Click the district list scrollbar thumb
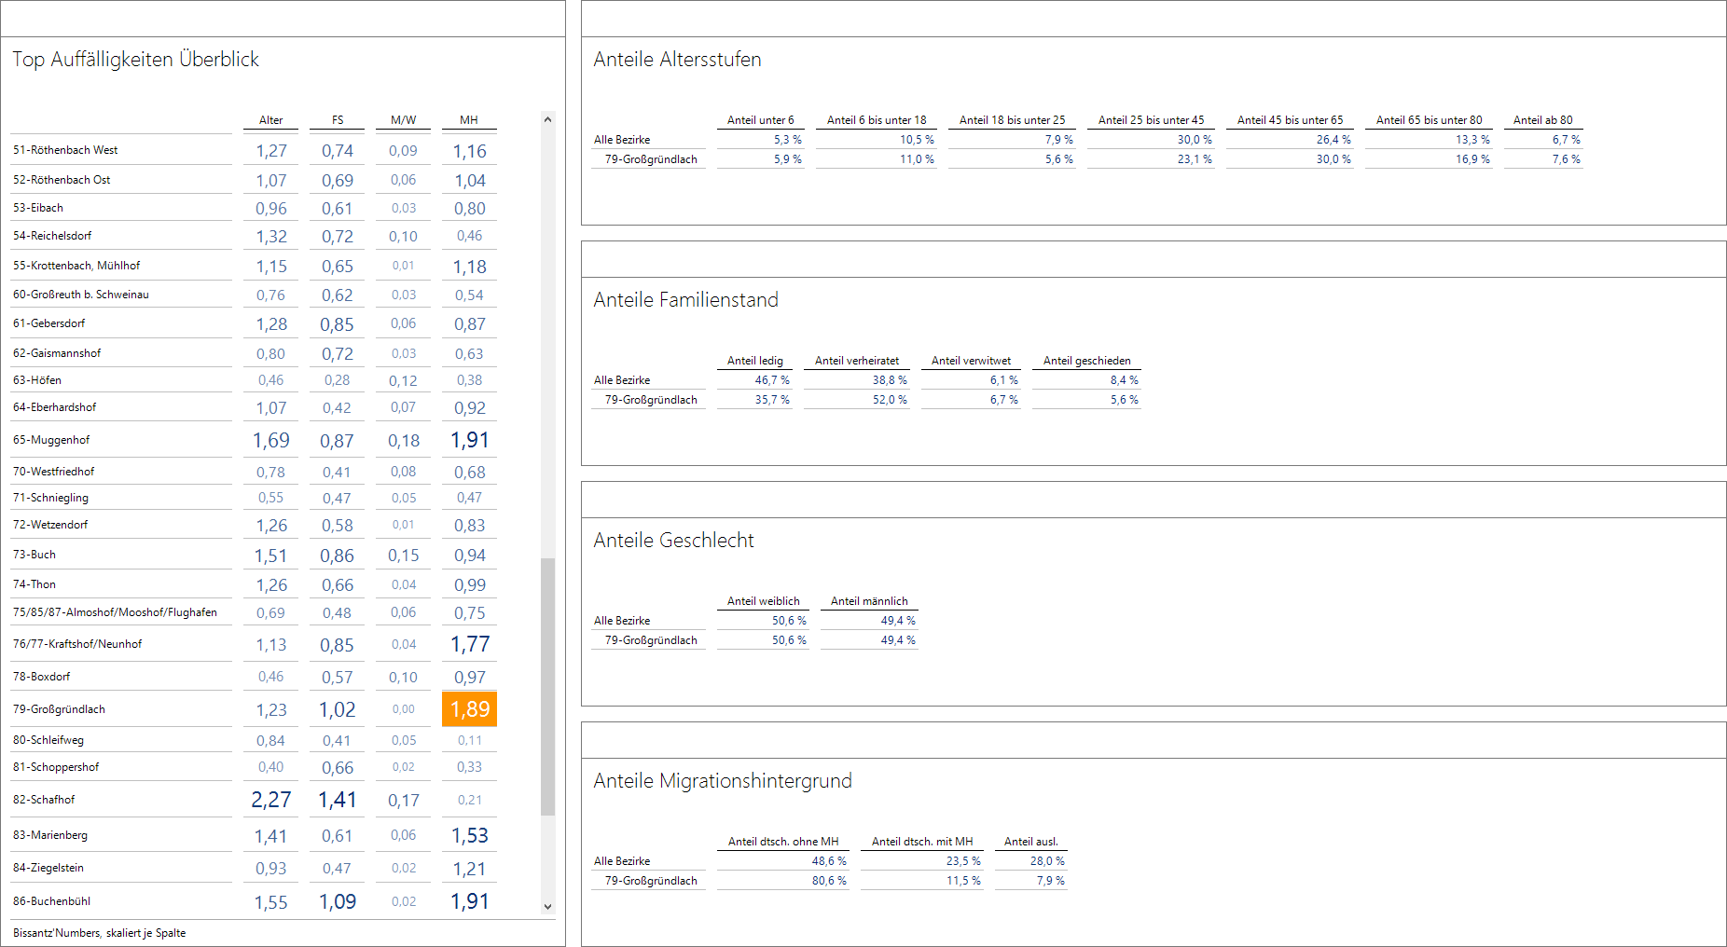This screenshot has height=947, width=1727. [x=547, y=686]
